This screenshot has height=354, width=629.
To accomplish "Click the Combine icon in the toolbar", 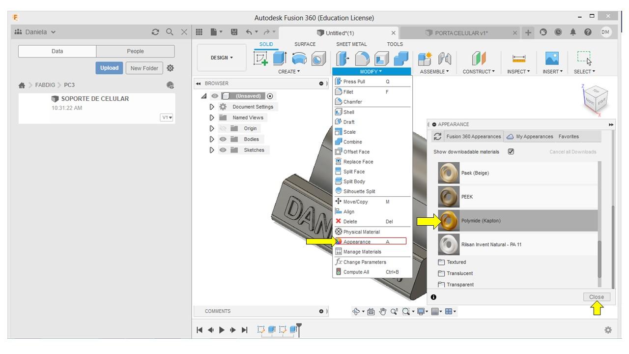I will tap(401, 59).
